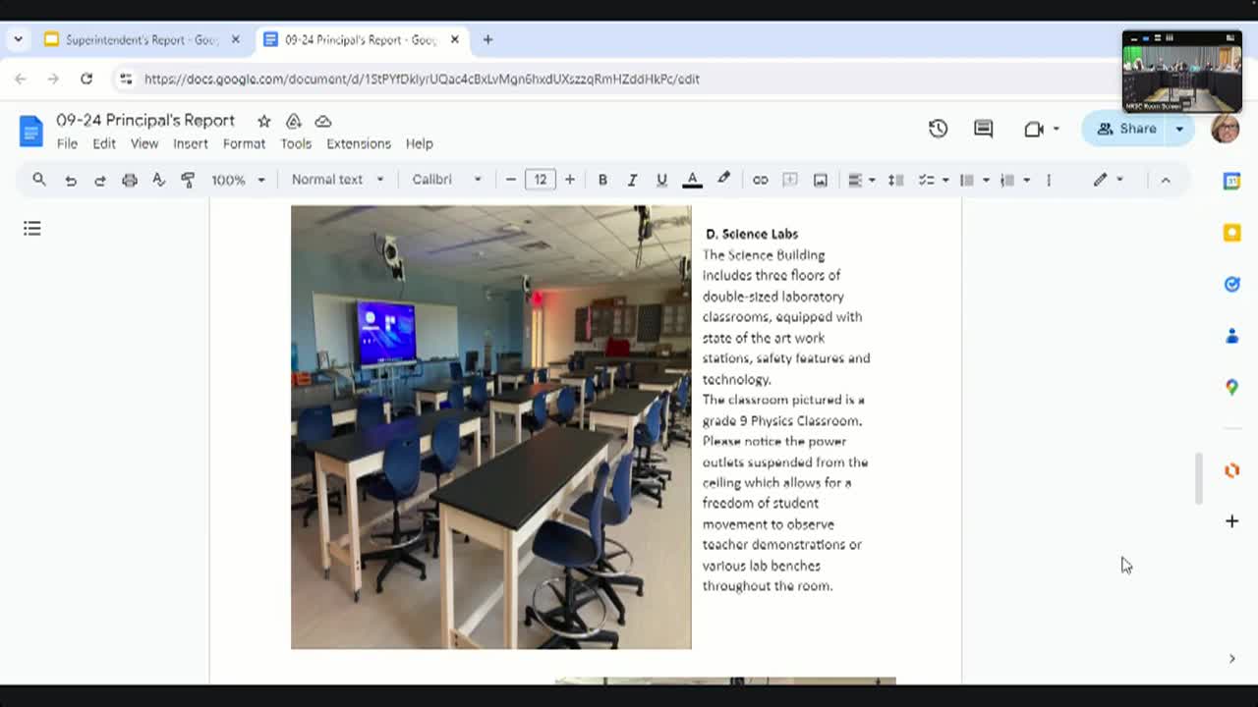Show the document outline
Screen dimensions: 1258x707
click(x=32, y=228)
